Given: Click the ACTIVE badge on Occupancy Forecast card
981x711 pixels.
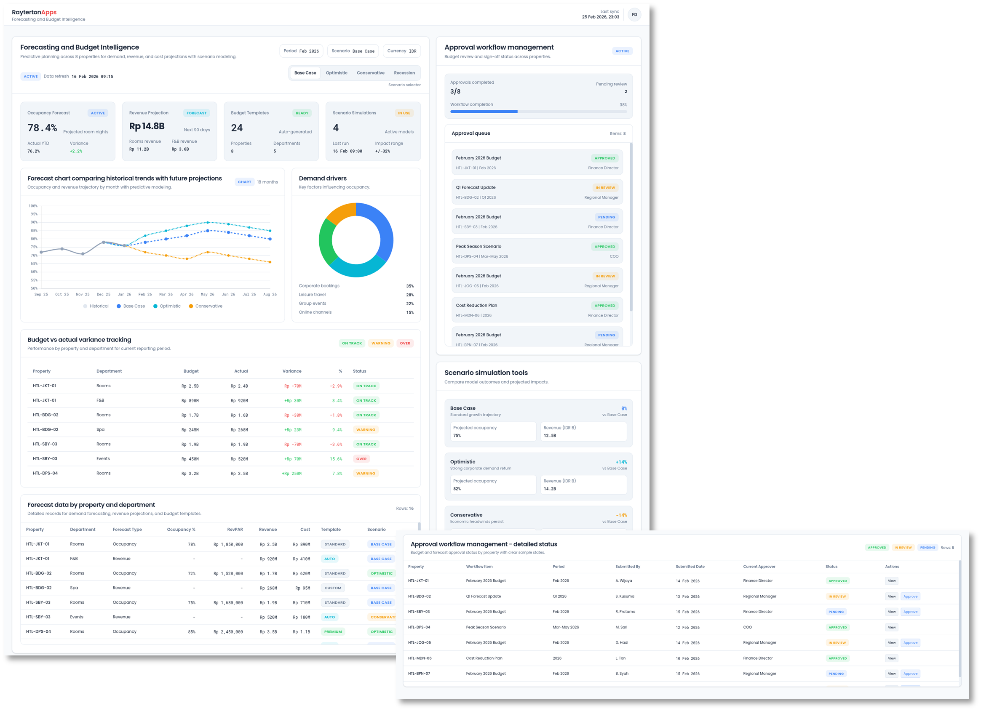Looking at the screenshot, I should pos(98,113).
